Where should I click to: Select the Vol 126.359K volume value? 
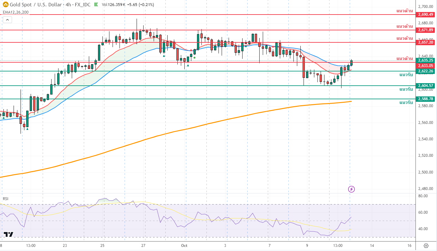(x=113, y=5)
